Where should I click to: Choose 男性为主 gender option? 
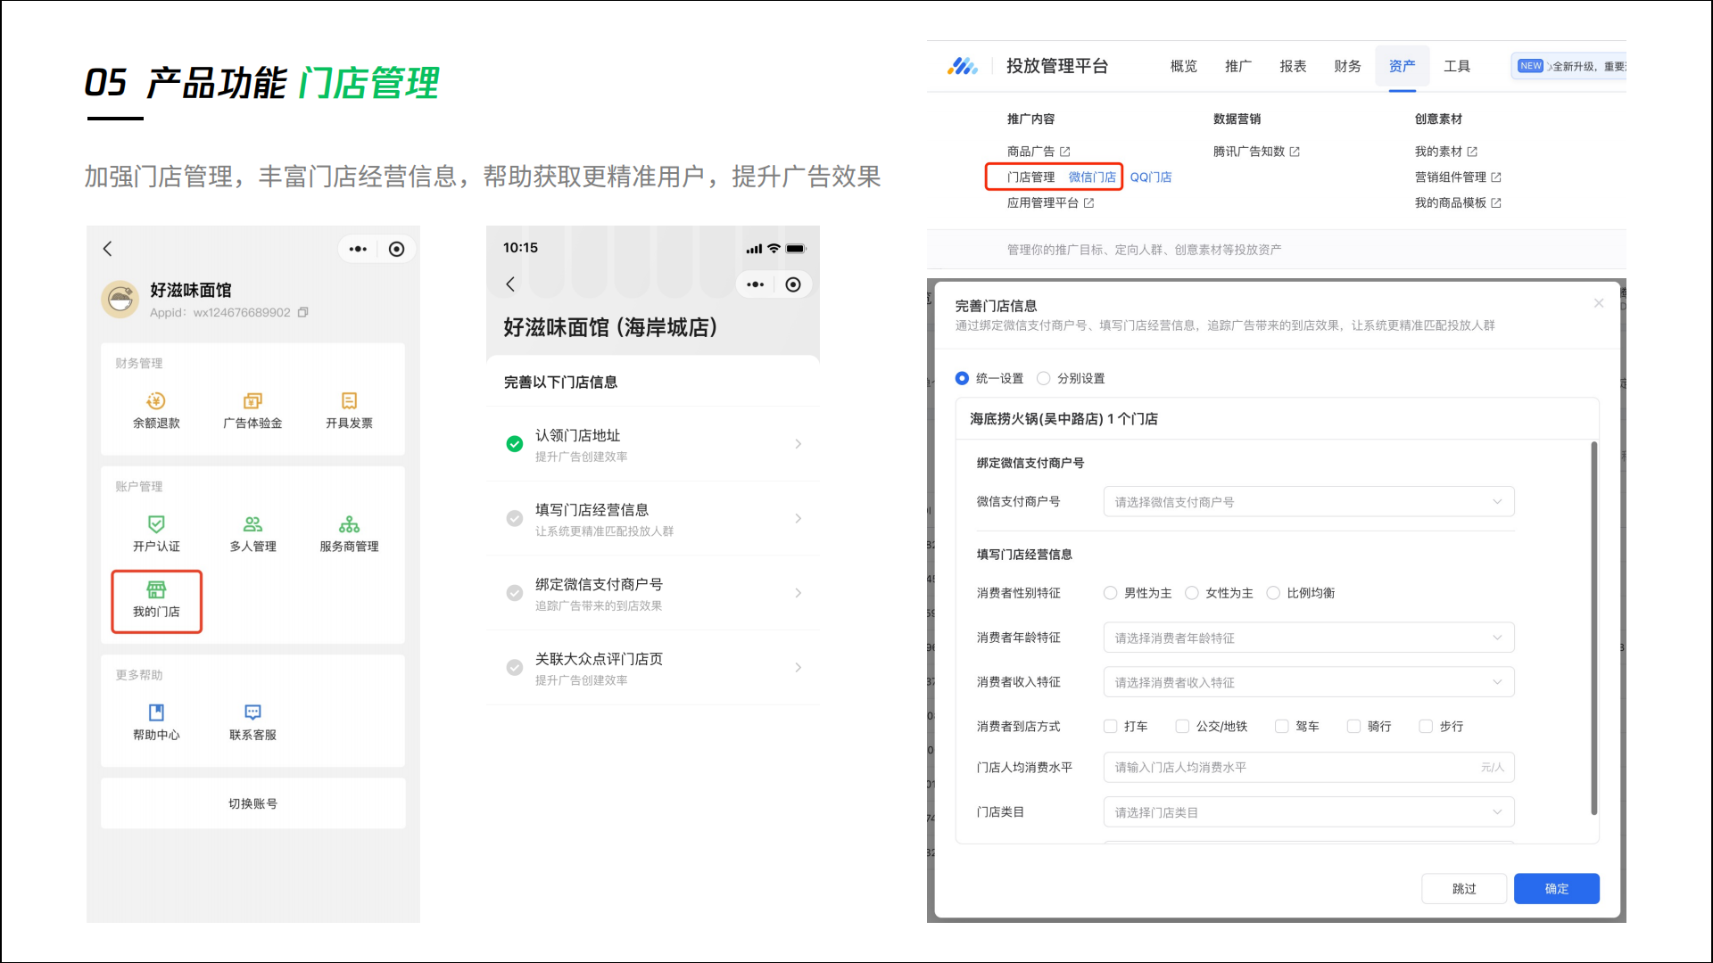(x=1110, y=593)
